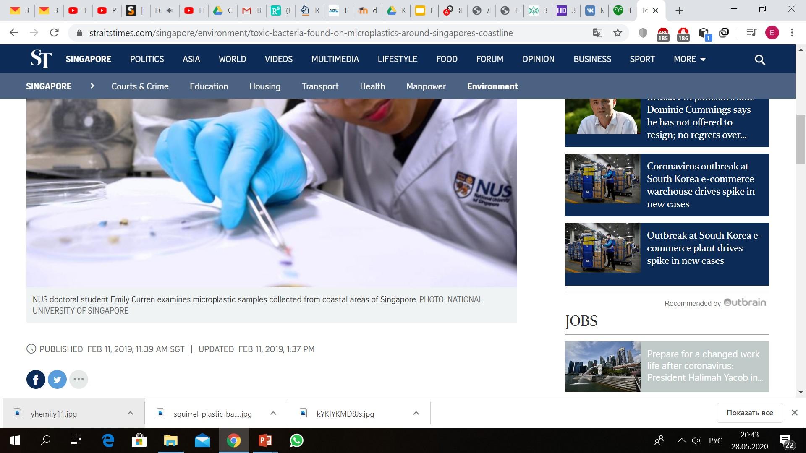This screenshot has height=453, width=806.
Task: Expand options for yhemily11.jpg download
Action: click(130, 413)
